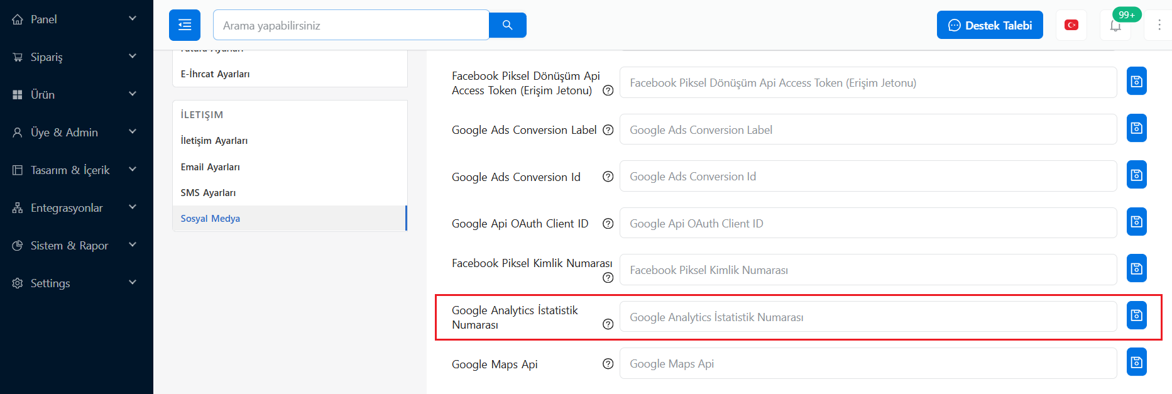Save the Facebook Piksel Kimlik Numarası field
The image size is (1172, 394).
(x=1137, y=268)
